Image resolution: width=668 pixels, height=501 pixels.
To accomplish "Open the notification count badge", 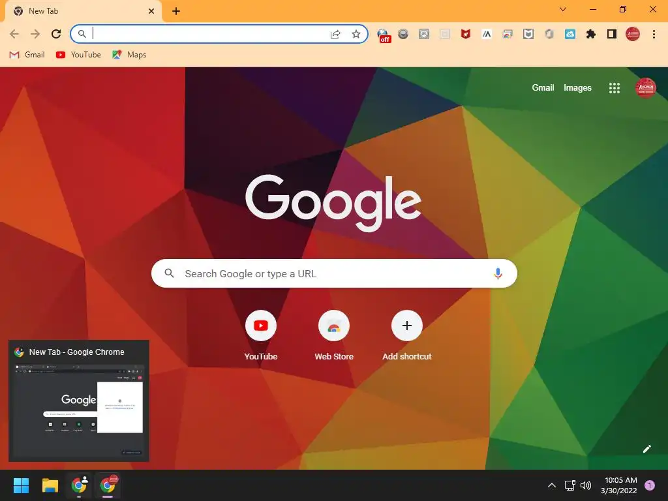I will point(650,485).
